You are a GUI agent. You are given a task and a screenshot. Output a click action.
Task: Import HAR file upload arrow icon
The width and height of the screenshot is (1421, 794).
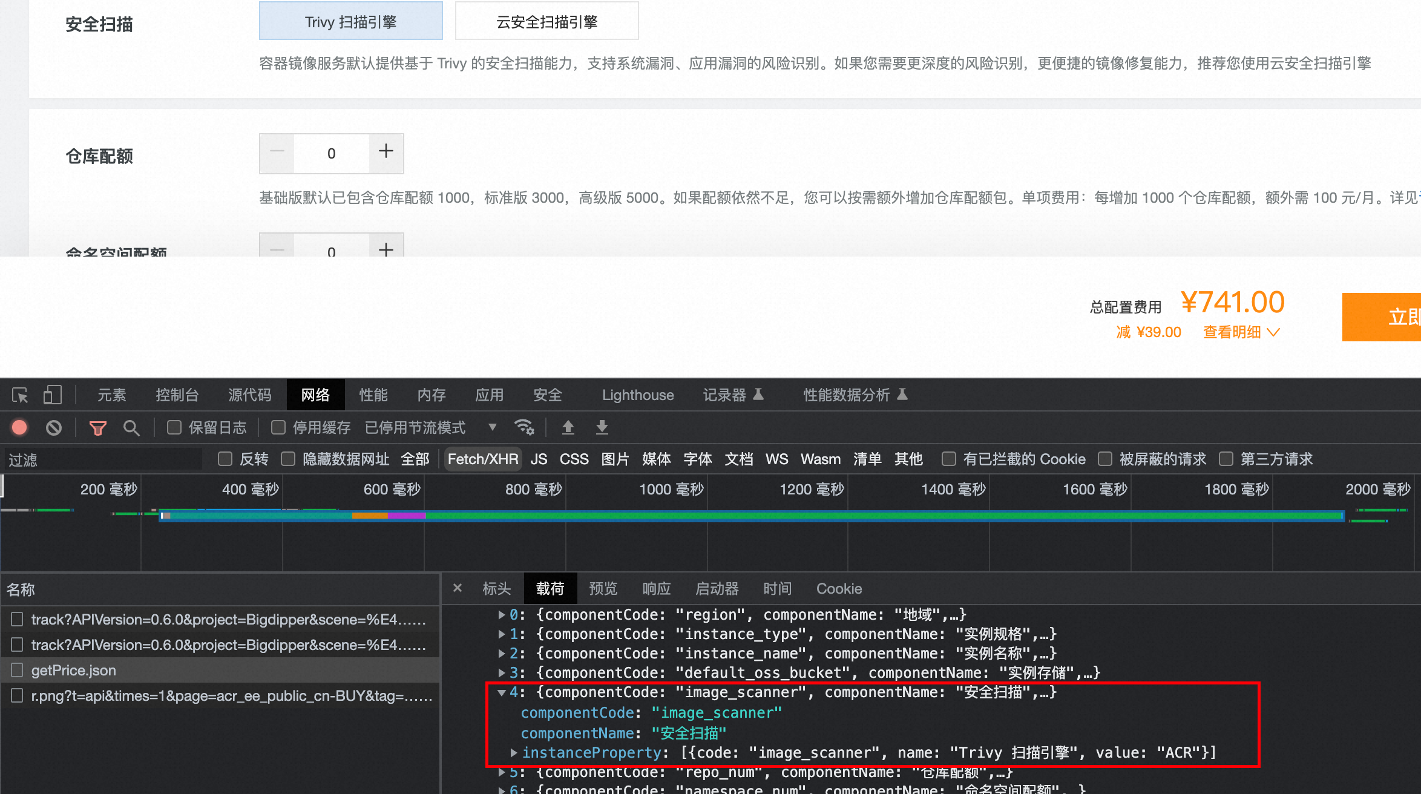(x=568, y=427)
